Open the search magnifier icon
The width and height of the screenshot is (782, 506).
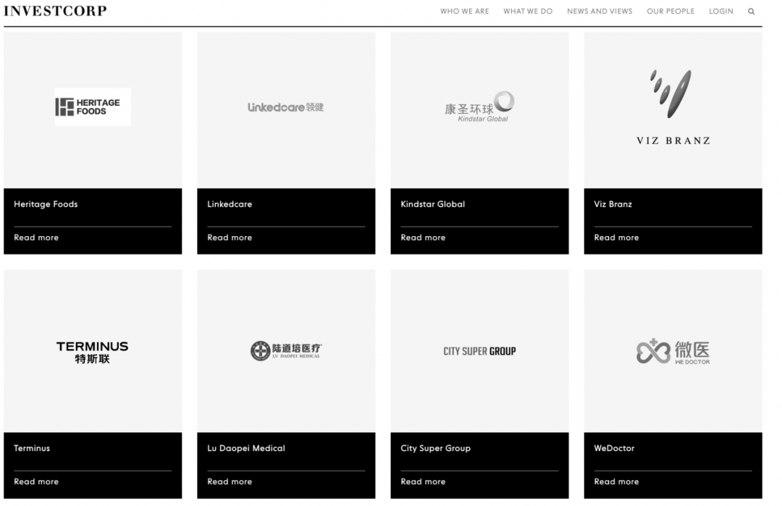click(x=751, y=12)
